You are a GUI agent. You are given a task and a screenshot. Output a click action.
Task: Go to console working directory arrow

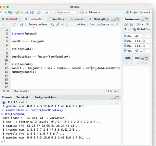coord(26,102)
